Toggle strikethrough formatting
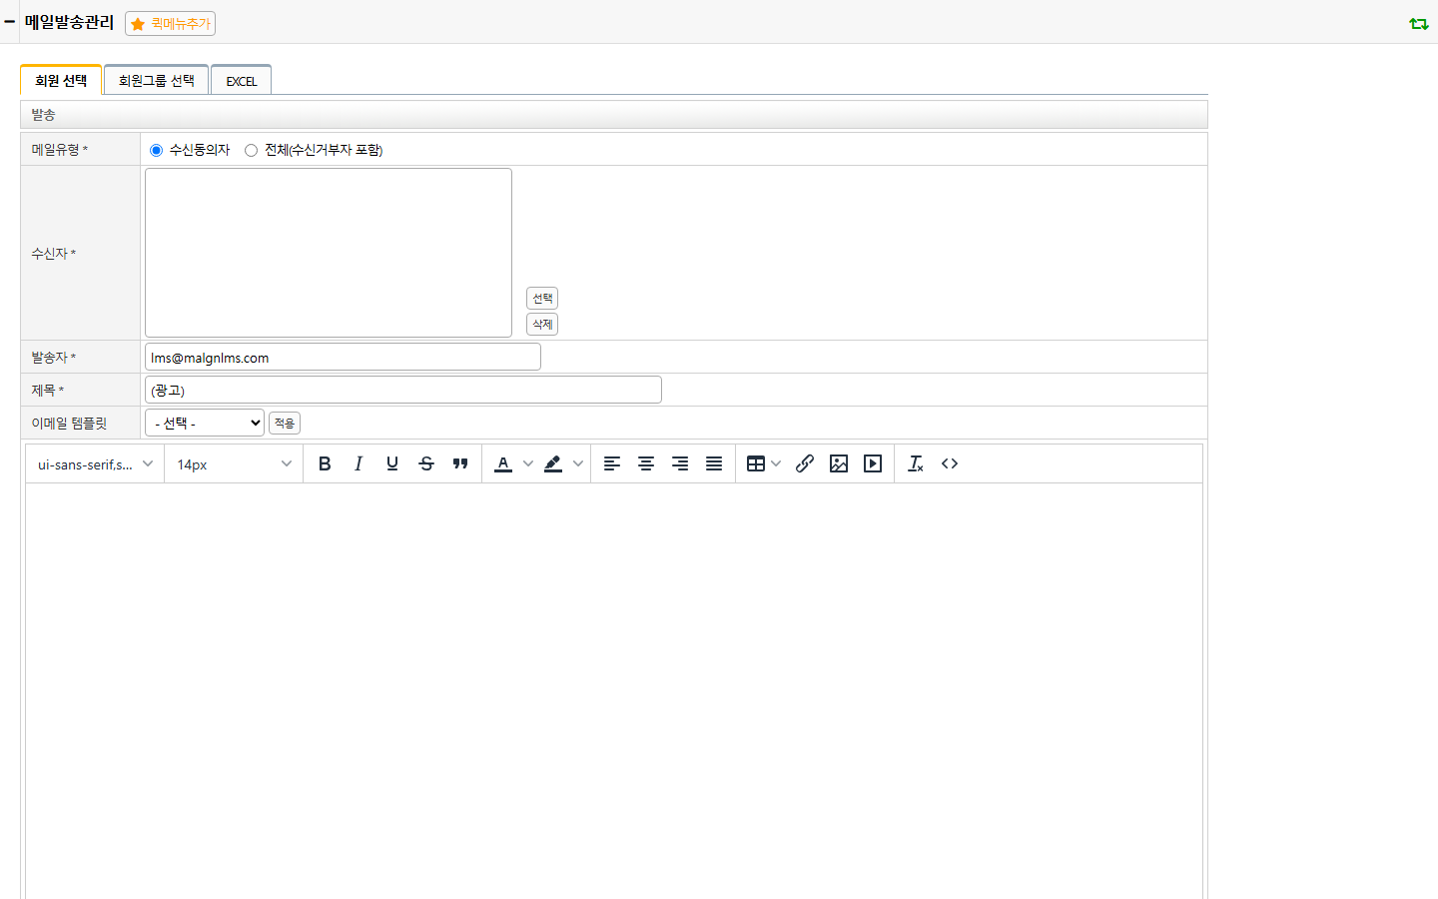The width and height of the screenshot is (1438, 899). click(x=426, y=463)
